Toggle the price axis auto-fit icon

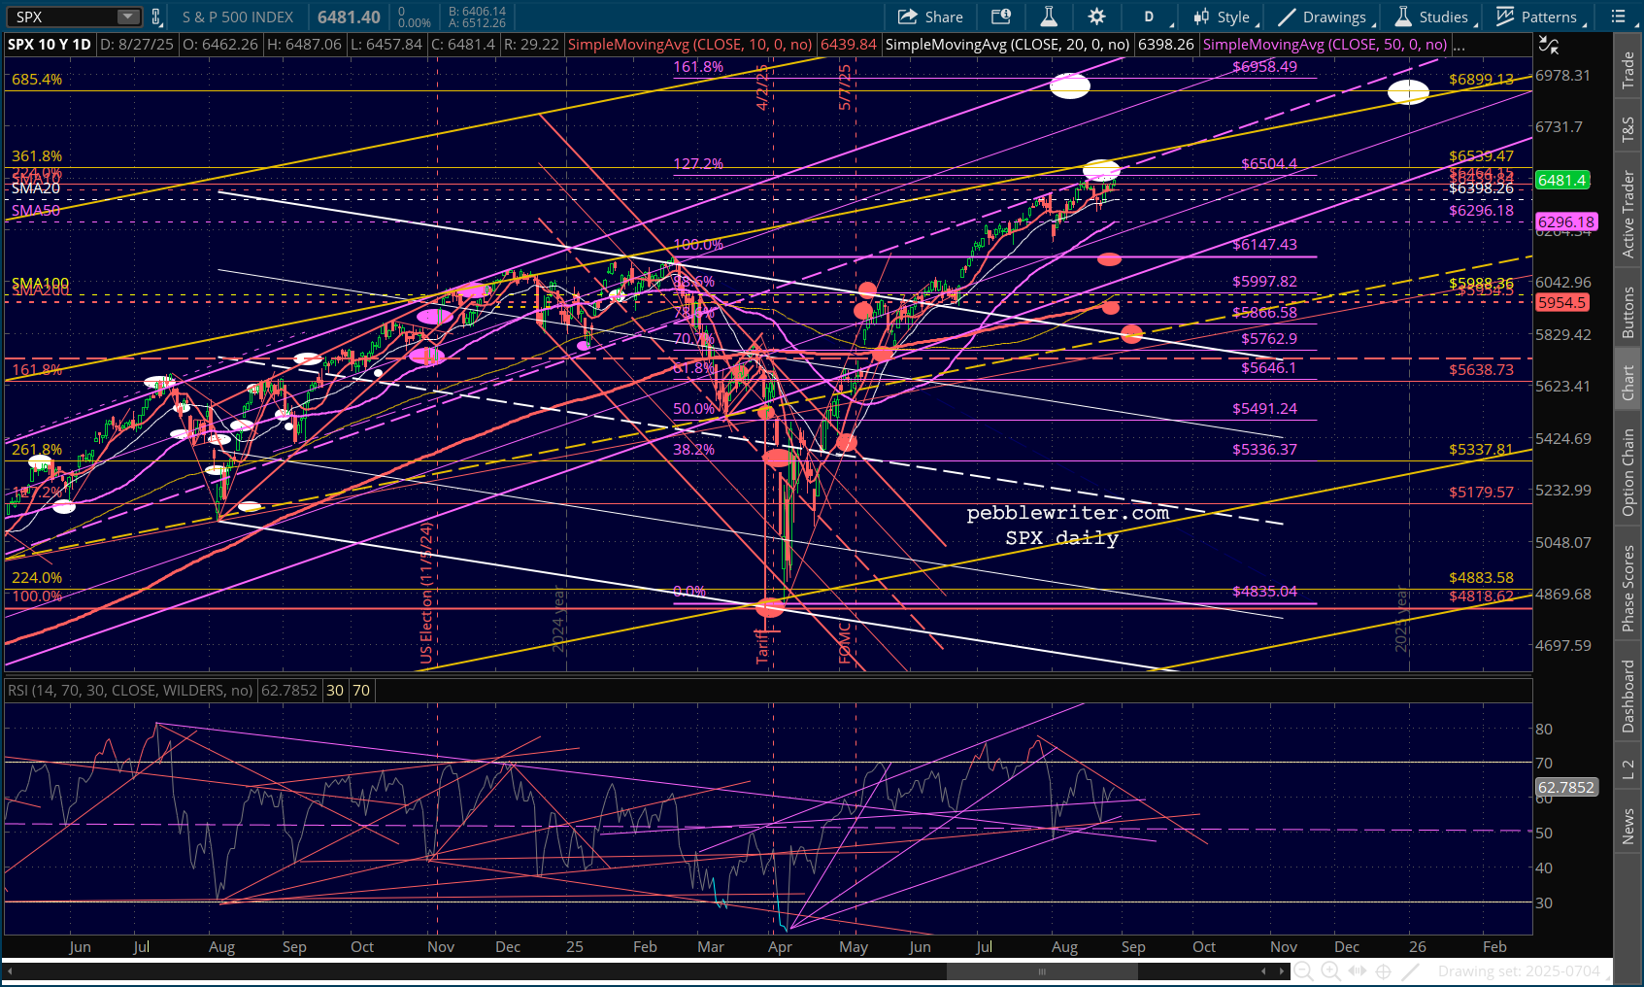[1549, 46]
